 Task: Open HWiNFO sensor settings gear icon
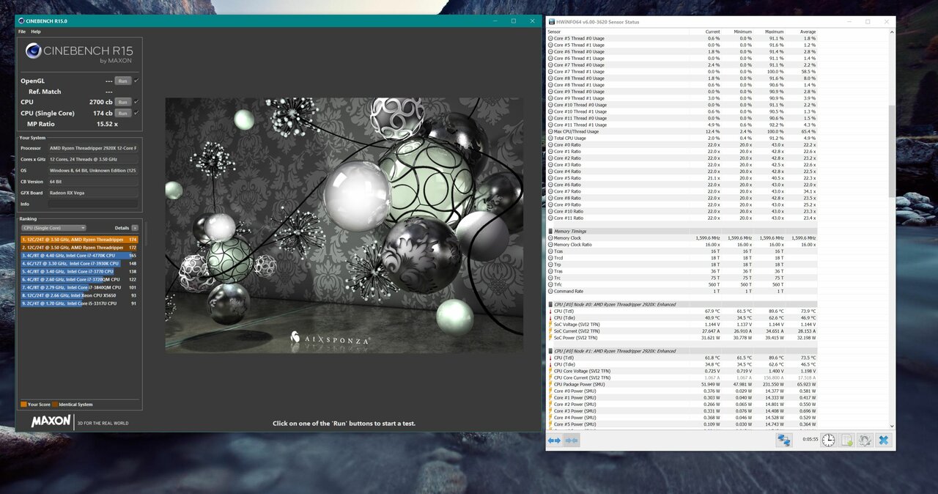(865, 440)
